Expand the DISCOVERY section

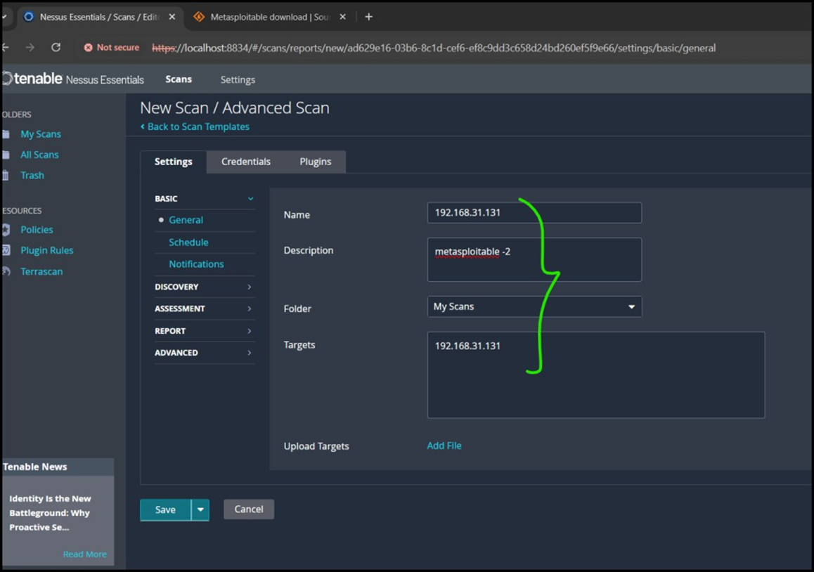[x=205, y=287]
